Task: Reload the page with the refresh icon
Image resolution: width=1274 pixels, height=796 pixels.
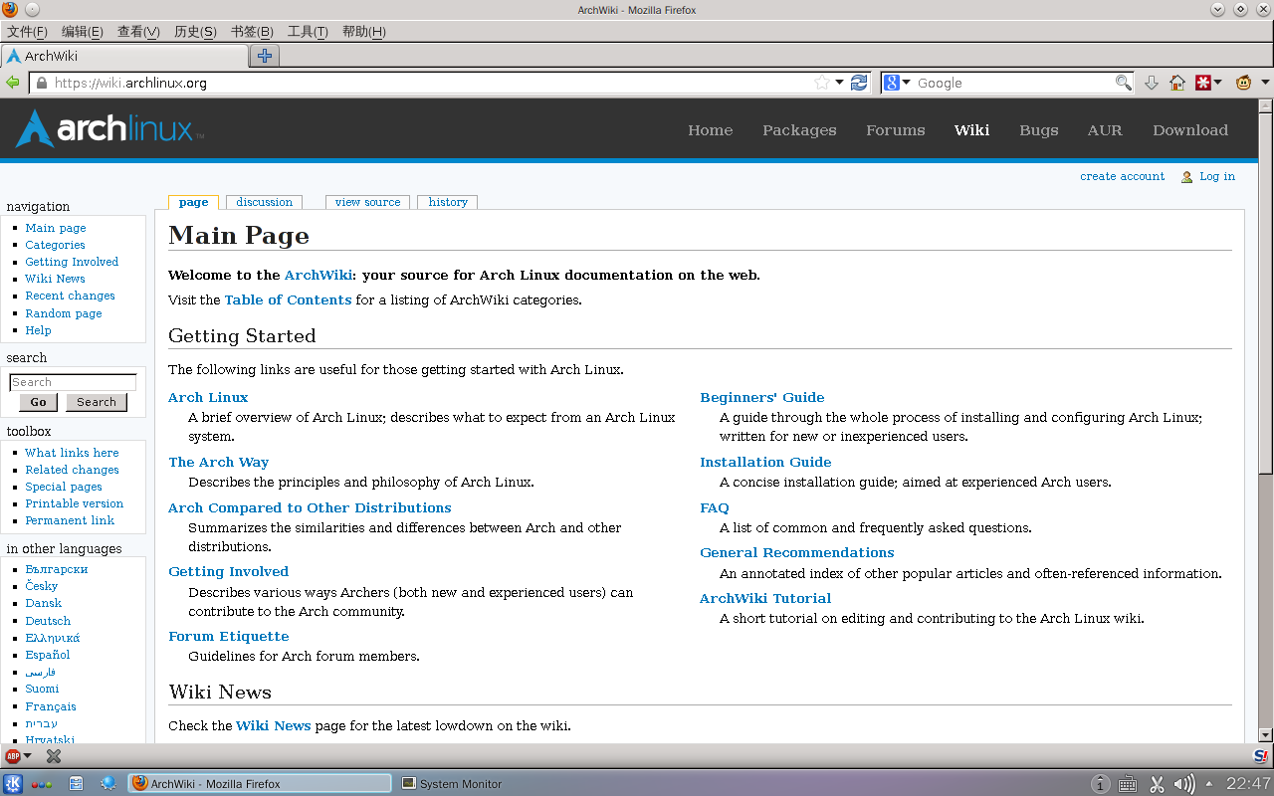Action: point(859,83)
